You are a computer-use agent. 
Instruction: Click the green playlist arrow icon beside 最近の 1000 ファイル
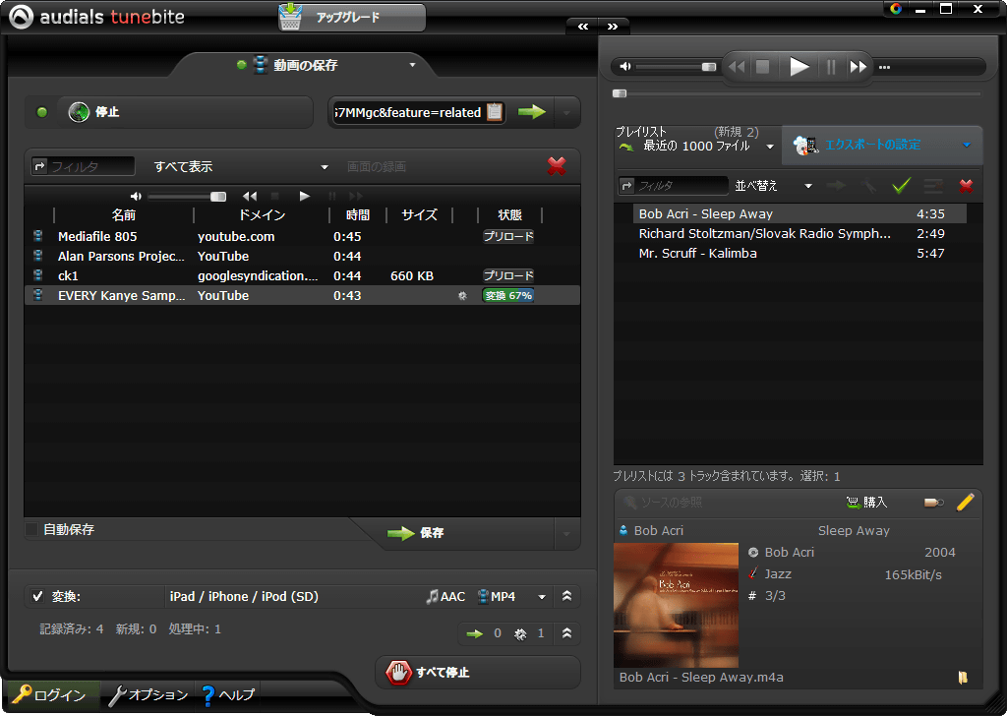tap(626, 148)
